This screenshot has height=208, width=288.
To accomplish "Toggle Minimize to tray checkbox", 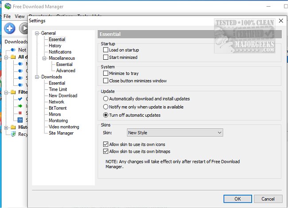I will point(105,73).
